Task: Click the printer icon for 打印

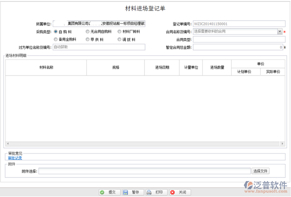Action: pyautogui.click(x=149, y=192)
